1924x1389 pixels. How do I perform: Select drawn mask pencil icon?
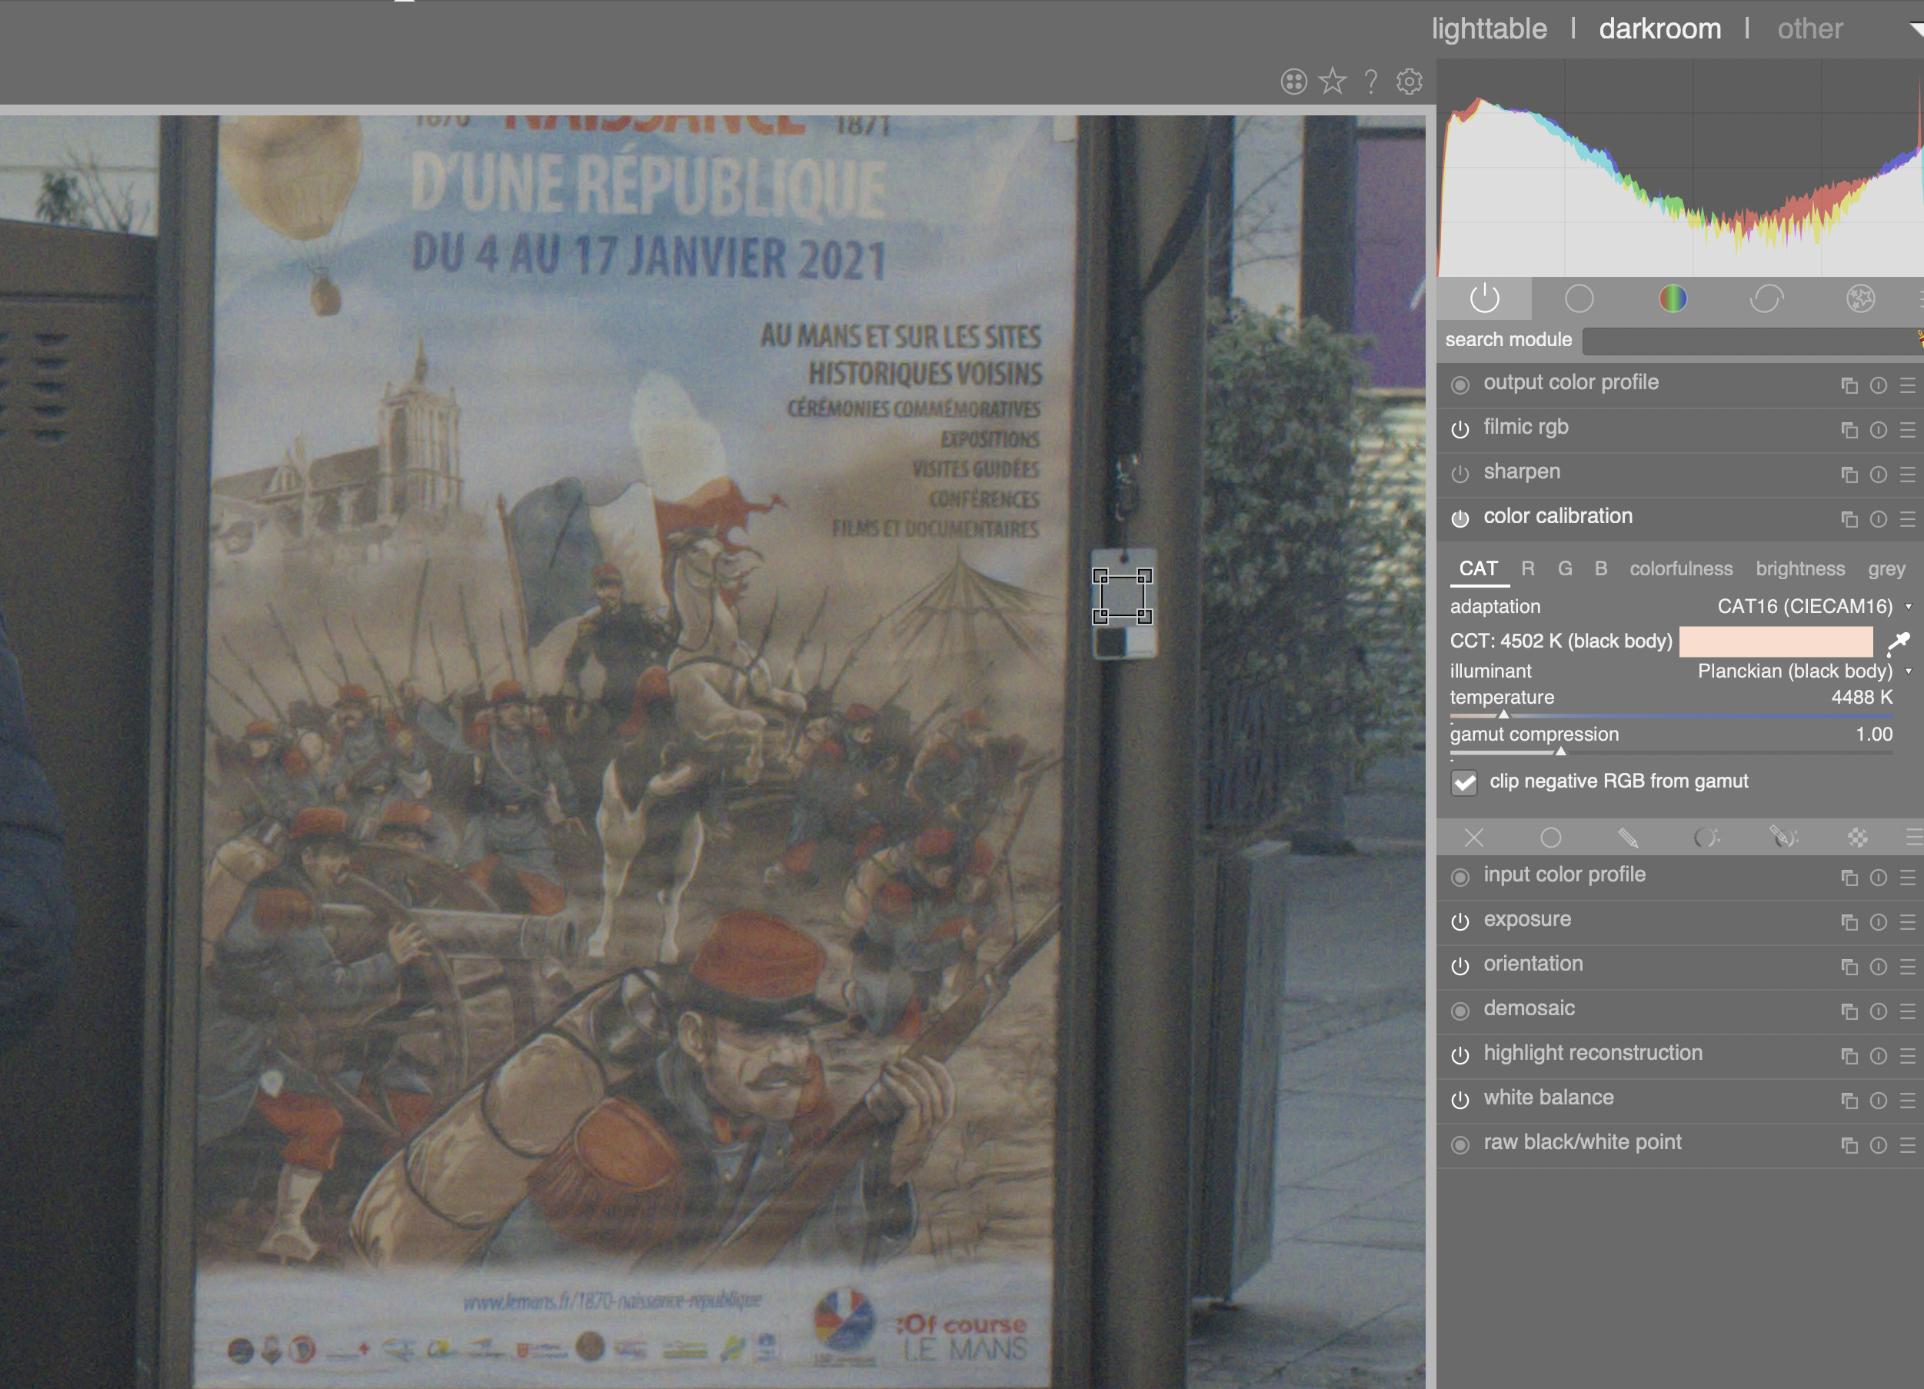(1627, 838)
